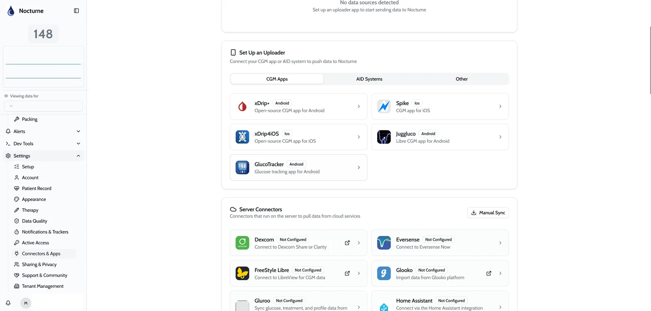Click the Manual Sync button
651x311 pixels.
coord(488,213)
